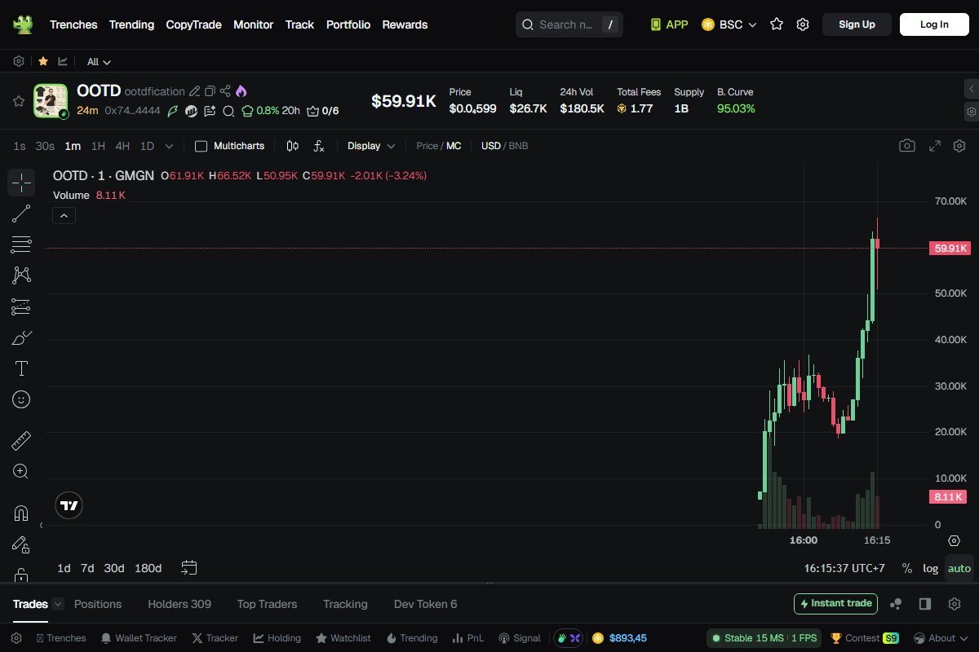Toggle log scale on price axis
This screenshot has width=979, height=652.
931,568
